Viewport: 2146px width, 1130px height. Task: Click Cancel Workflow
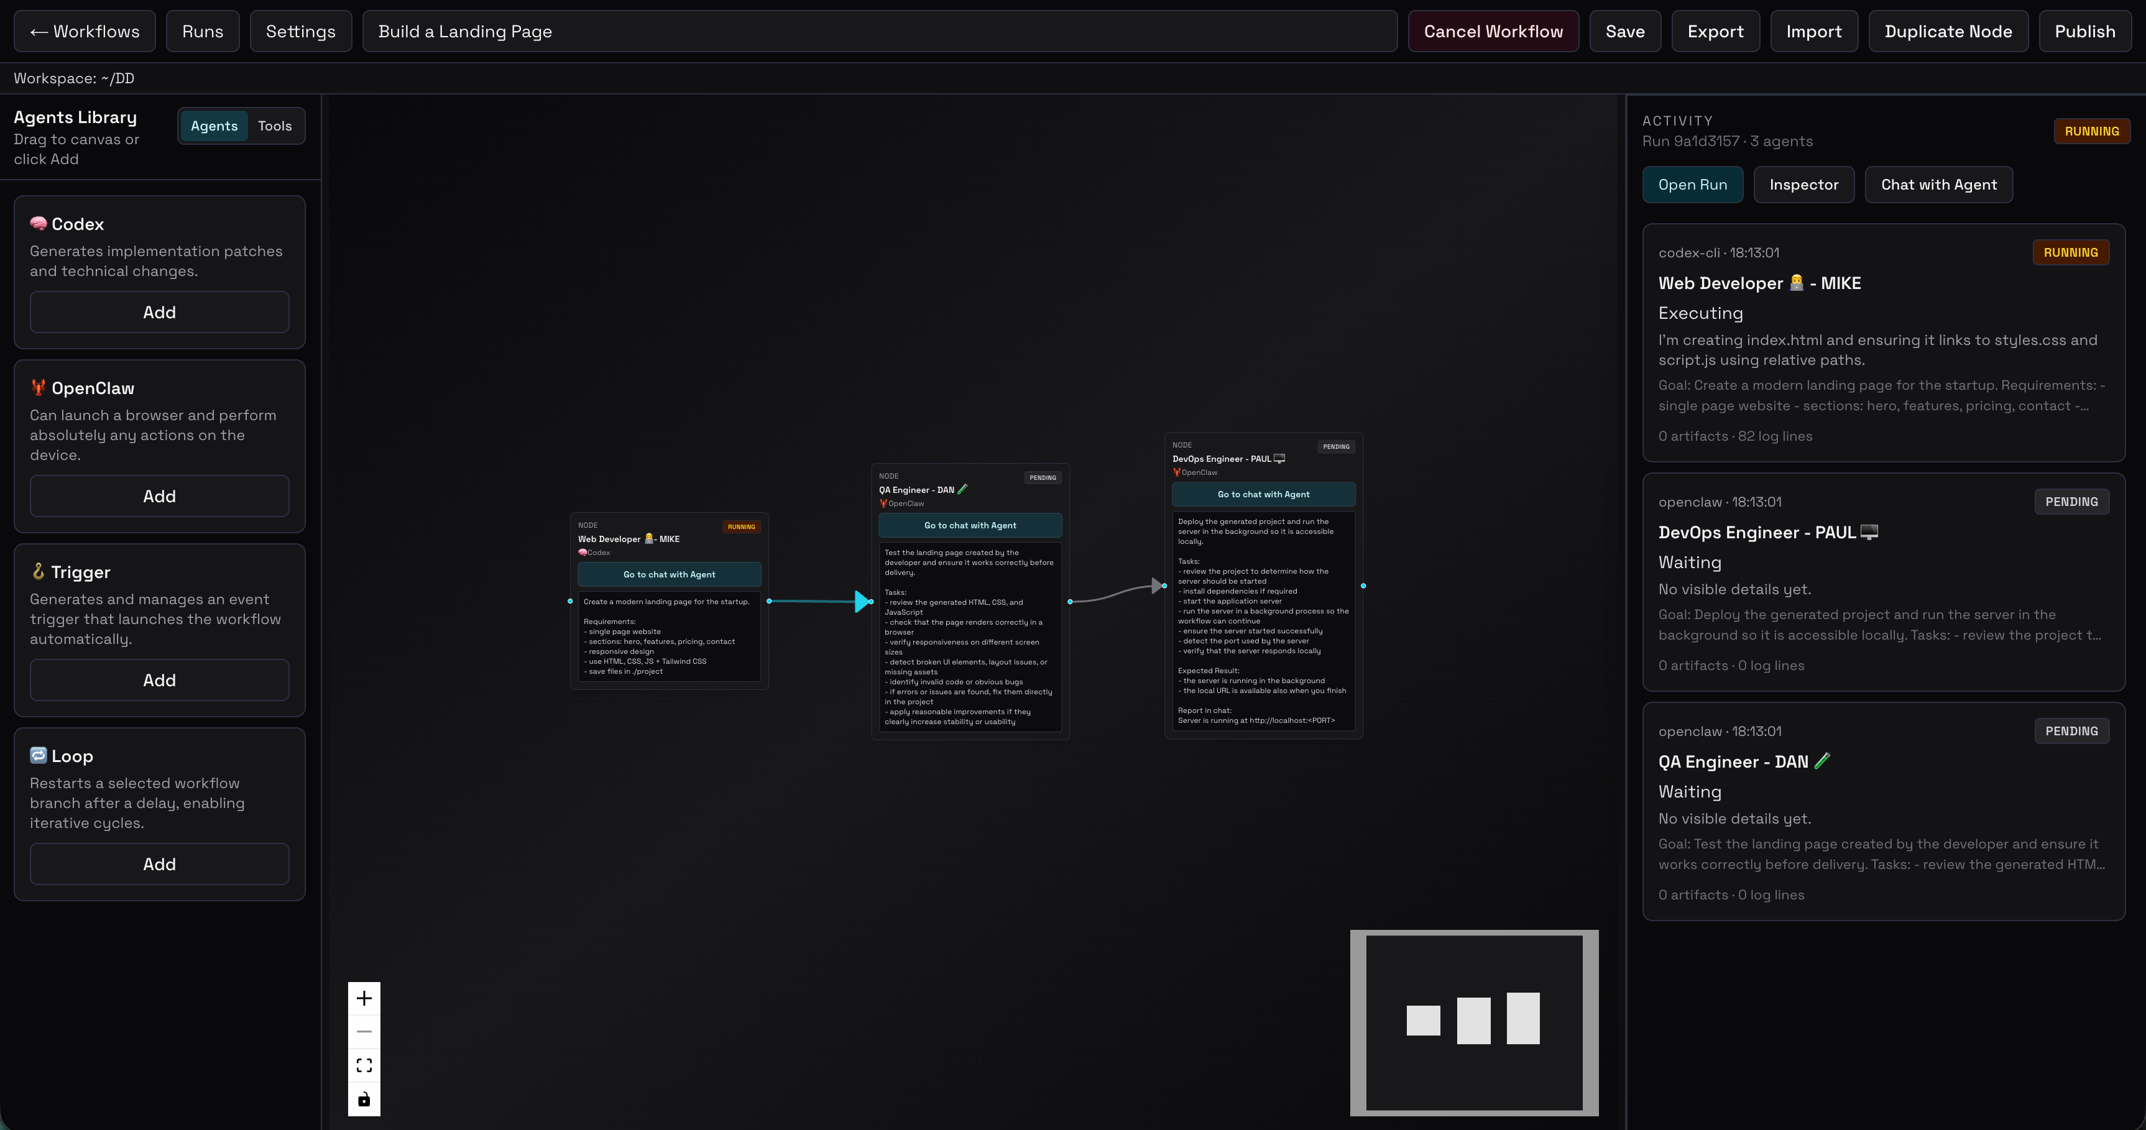(x=1493, y=31)
